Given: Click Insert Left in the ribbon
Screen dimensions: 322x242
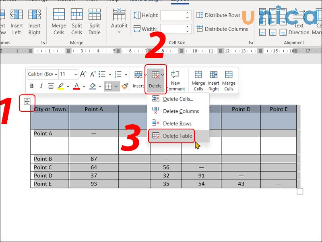Looking at the screenshot, I should [17, 22].
